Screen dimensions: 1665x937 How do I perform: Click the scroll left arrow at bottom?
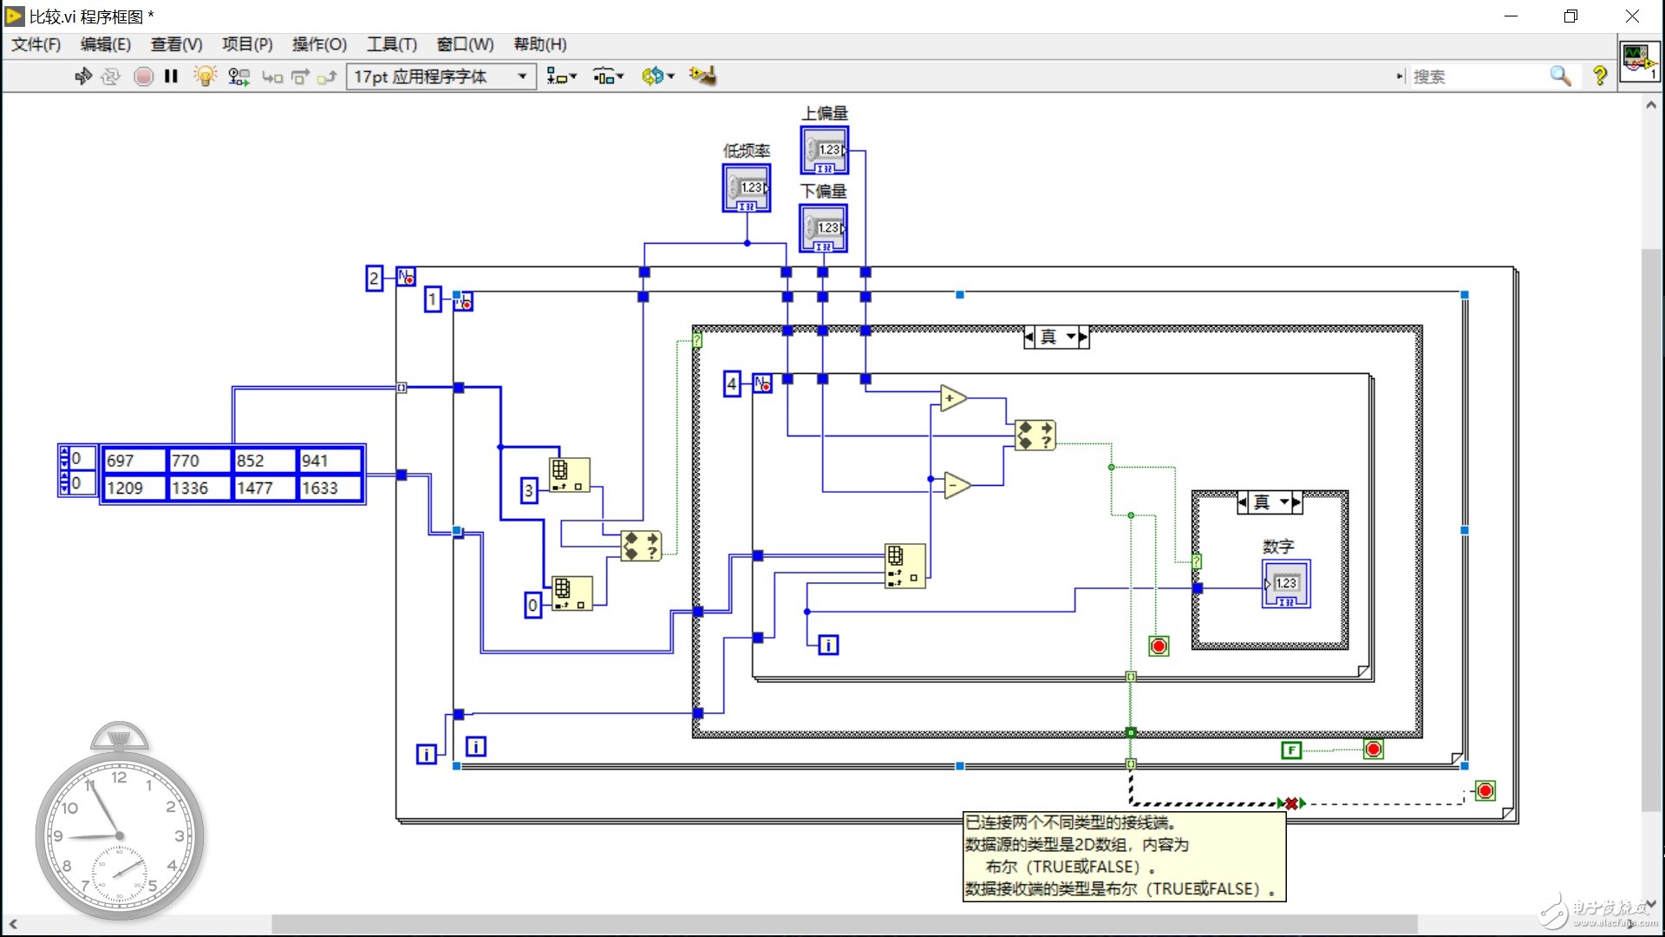(x=13, y=924)
